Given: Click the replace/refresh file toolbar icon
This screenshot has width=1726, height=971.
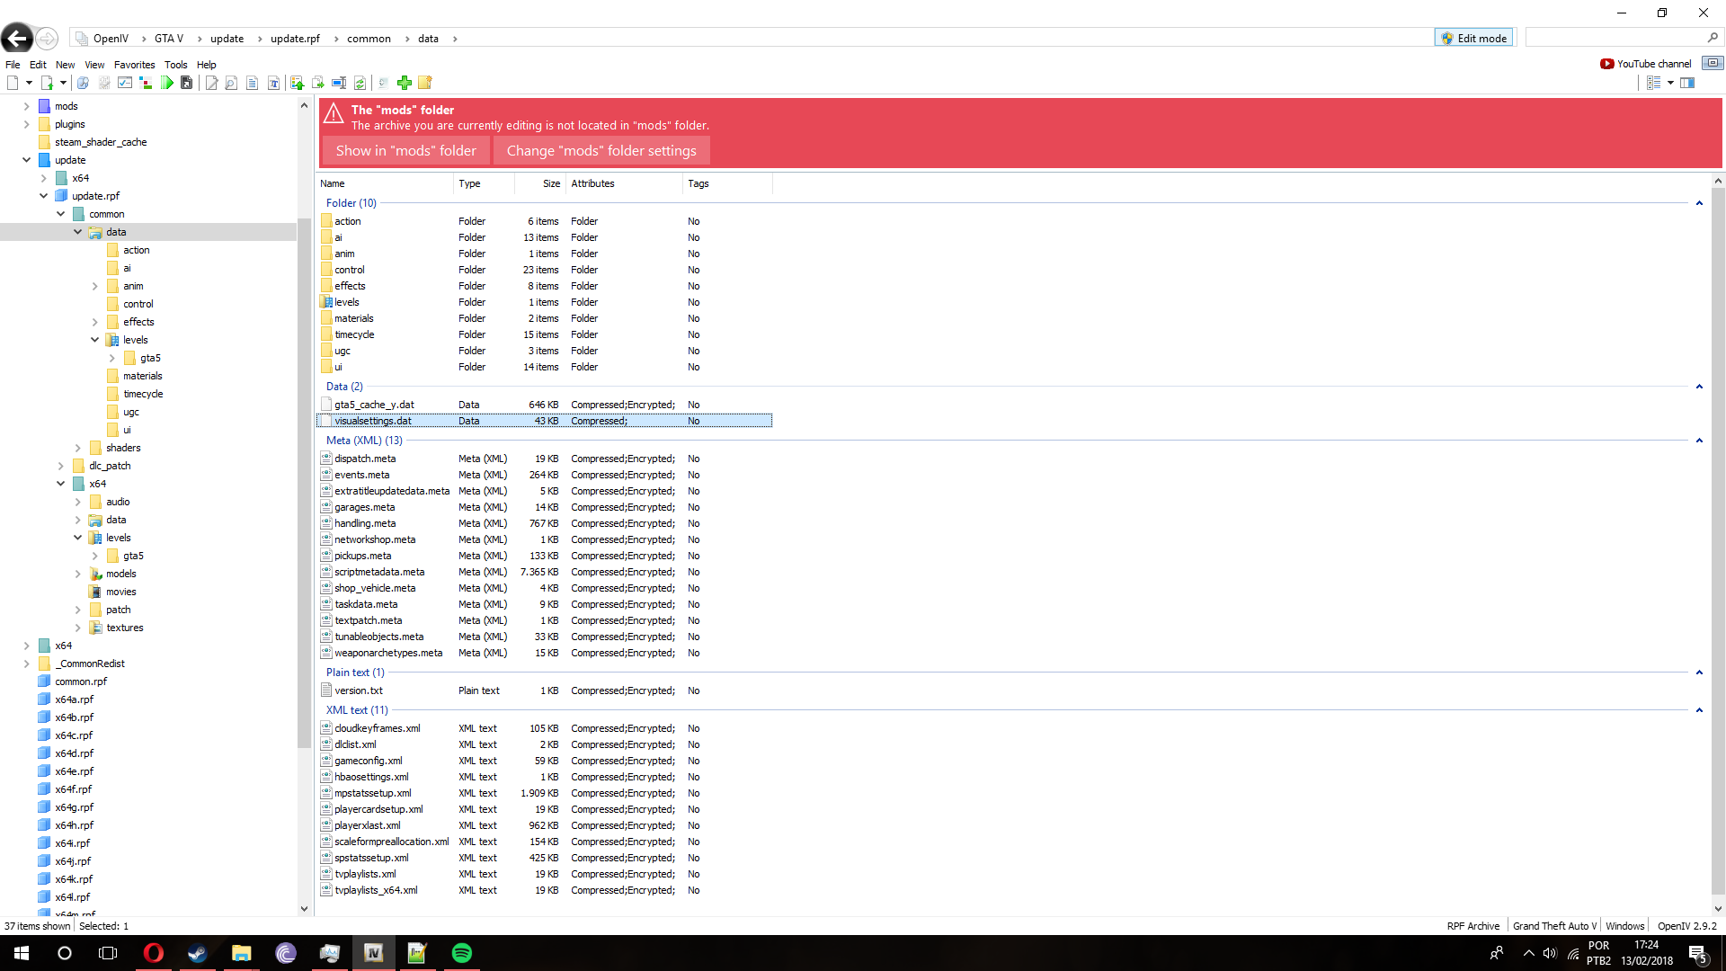Looking at the screenshot, I should pos(360,83).
